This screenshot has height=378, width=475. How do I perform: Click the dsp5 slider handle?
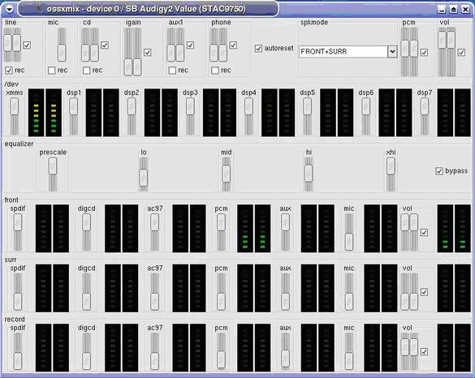point(308,106)
